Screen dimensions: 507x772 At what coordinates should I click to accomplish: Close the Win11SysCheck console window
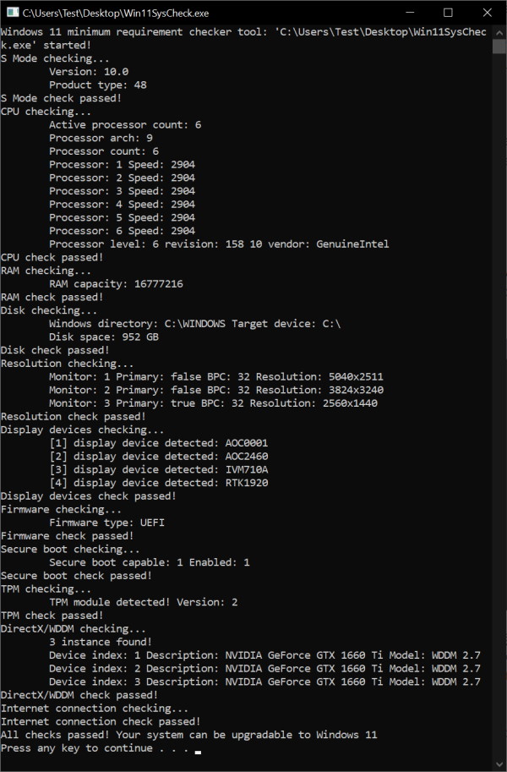(487, 13)
